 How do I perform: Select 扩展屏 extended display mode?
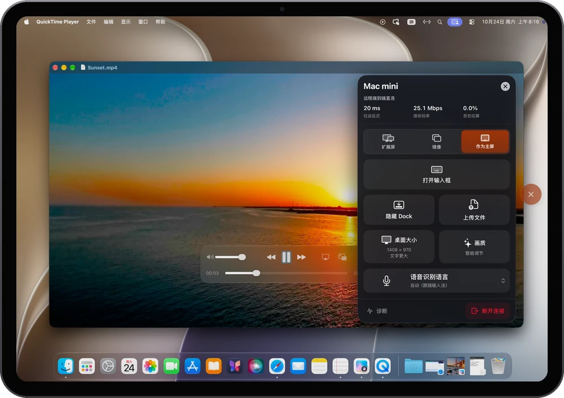[388, 142]
